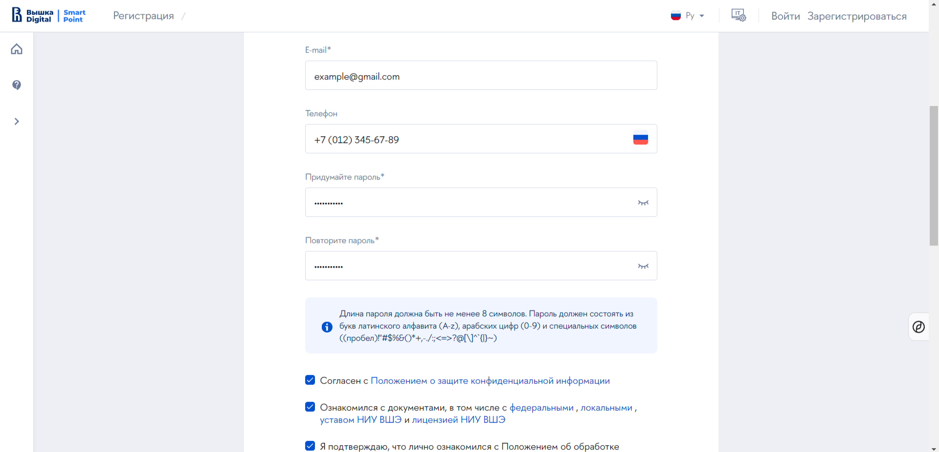Open the Положением о защите конфиденциальной информации link

click(x=490, y=381)
